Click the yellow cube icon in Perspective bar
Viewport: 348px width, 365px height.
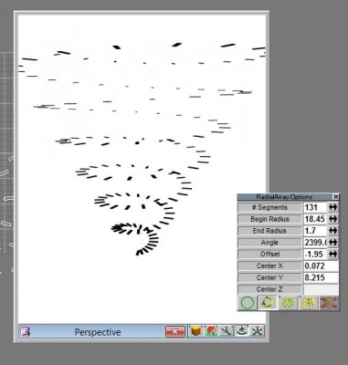(196, 331)
